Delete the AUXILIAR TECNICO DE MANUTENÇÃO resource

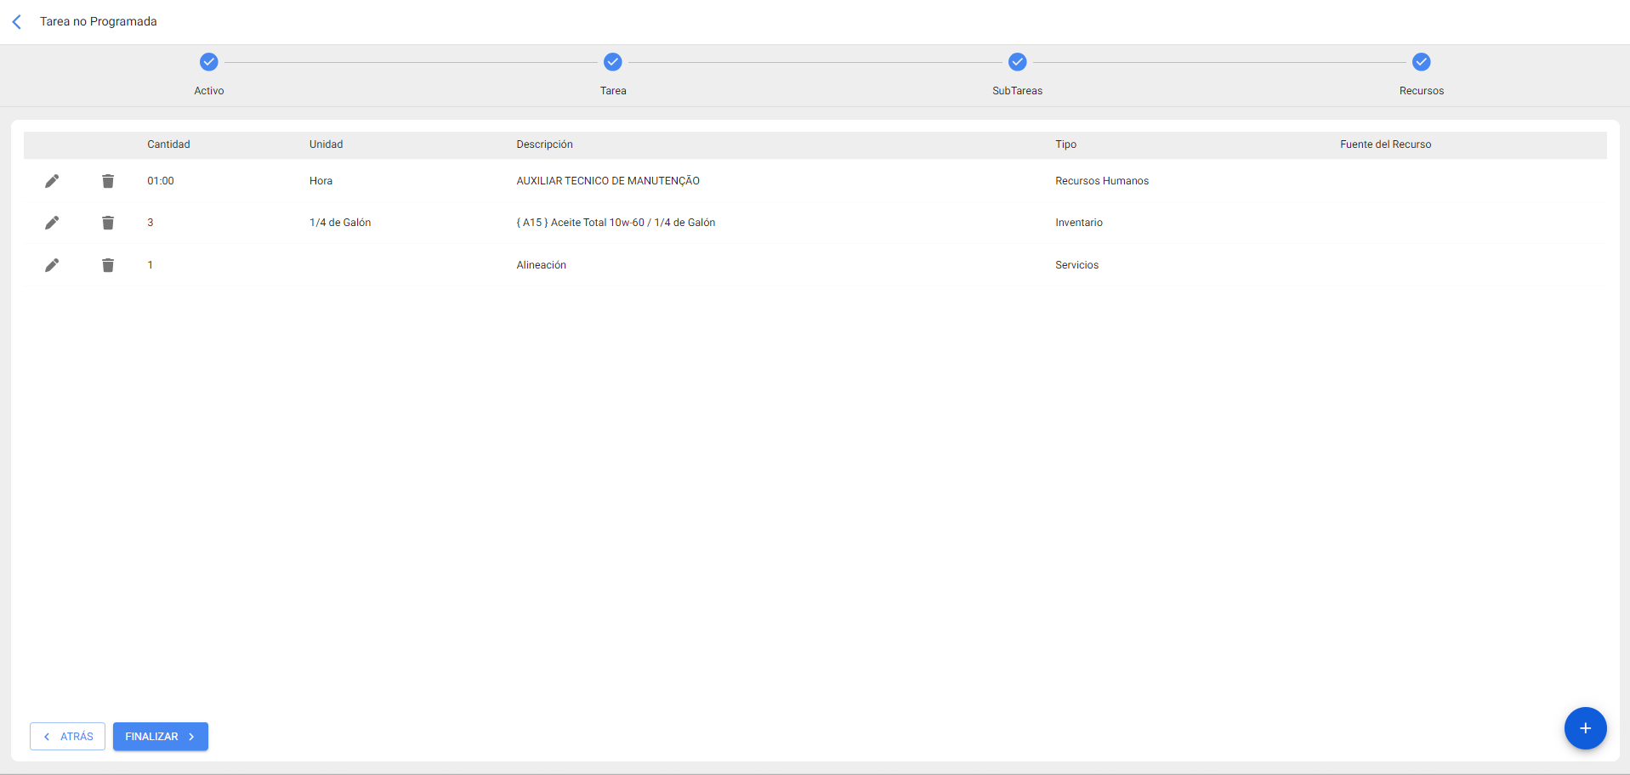tap(108, 181)
